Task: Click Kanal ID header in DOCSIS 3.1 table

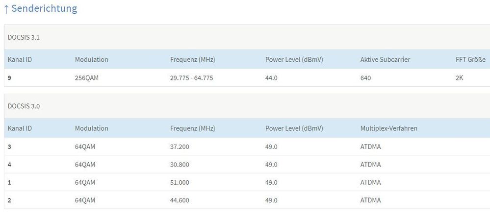Action: click(x=20, y=59)
